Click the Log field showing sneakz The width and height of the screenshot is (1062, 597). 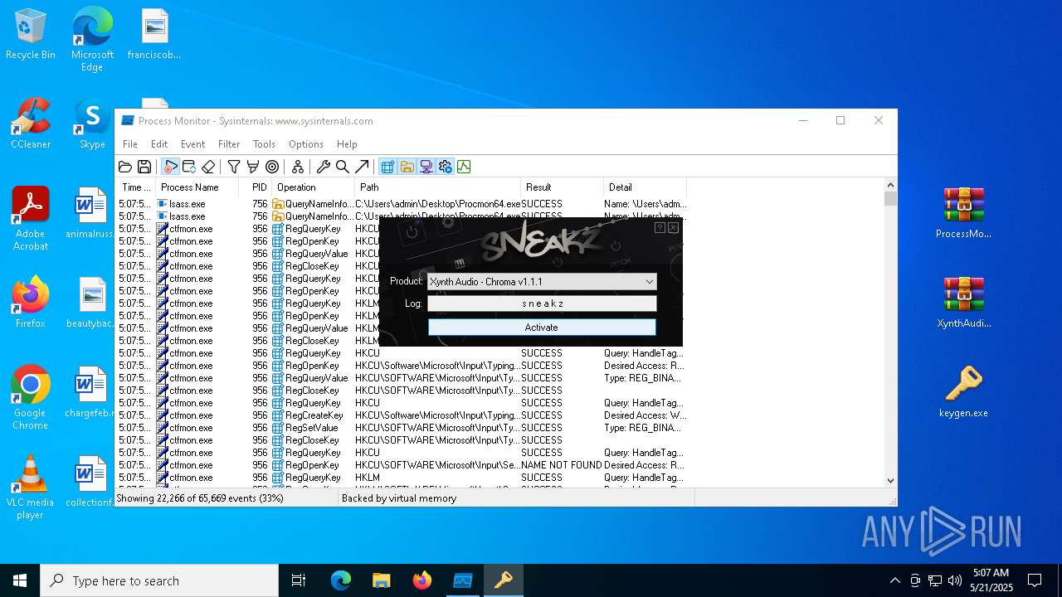[x=542, y=304]
